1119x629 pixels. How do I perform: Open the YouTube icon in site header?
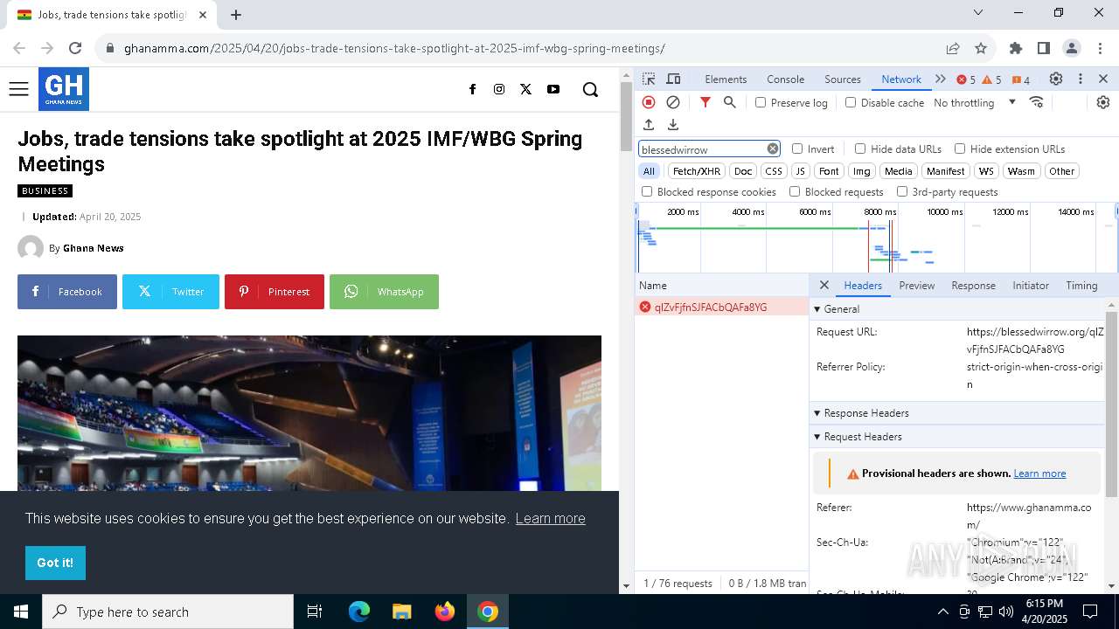coord(553,89)
